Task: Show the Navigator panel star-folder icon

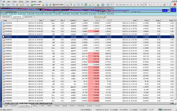Action: coord(20,5)
